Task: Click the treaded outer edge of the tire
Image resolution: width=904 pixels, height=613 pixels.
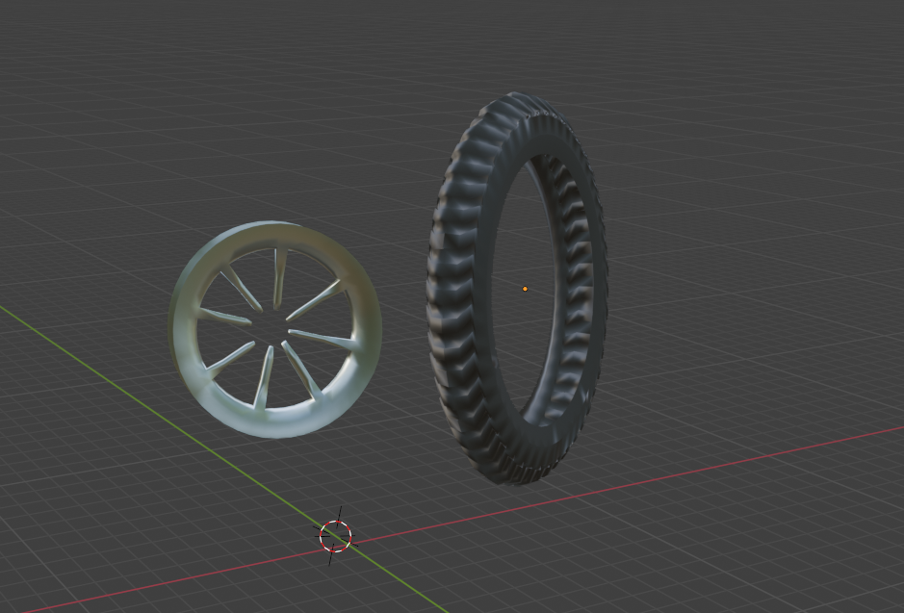Action: pyautogui.click(x=438, y=289)
